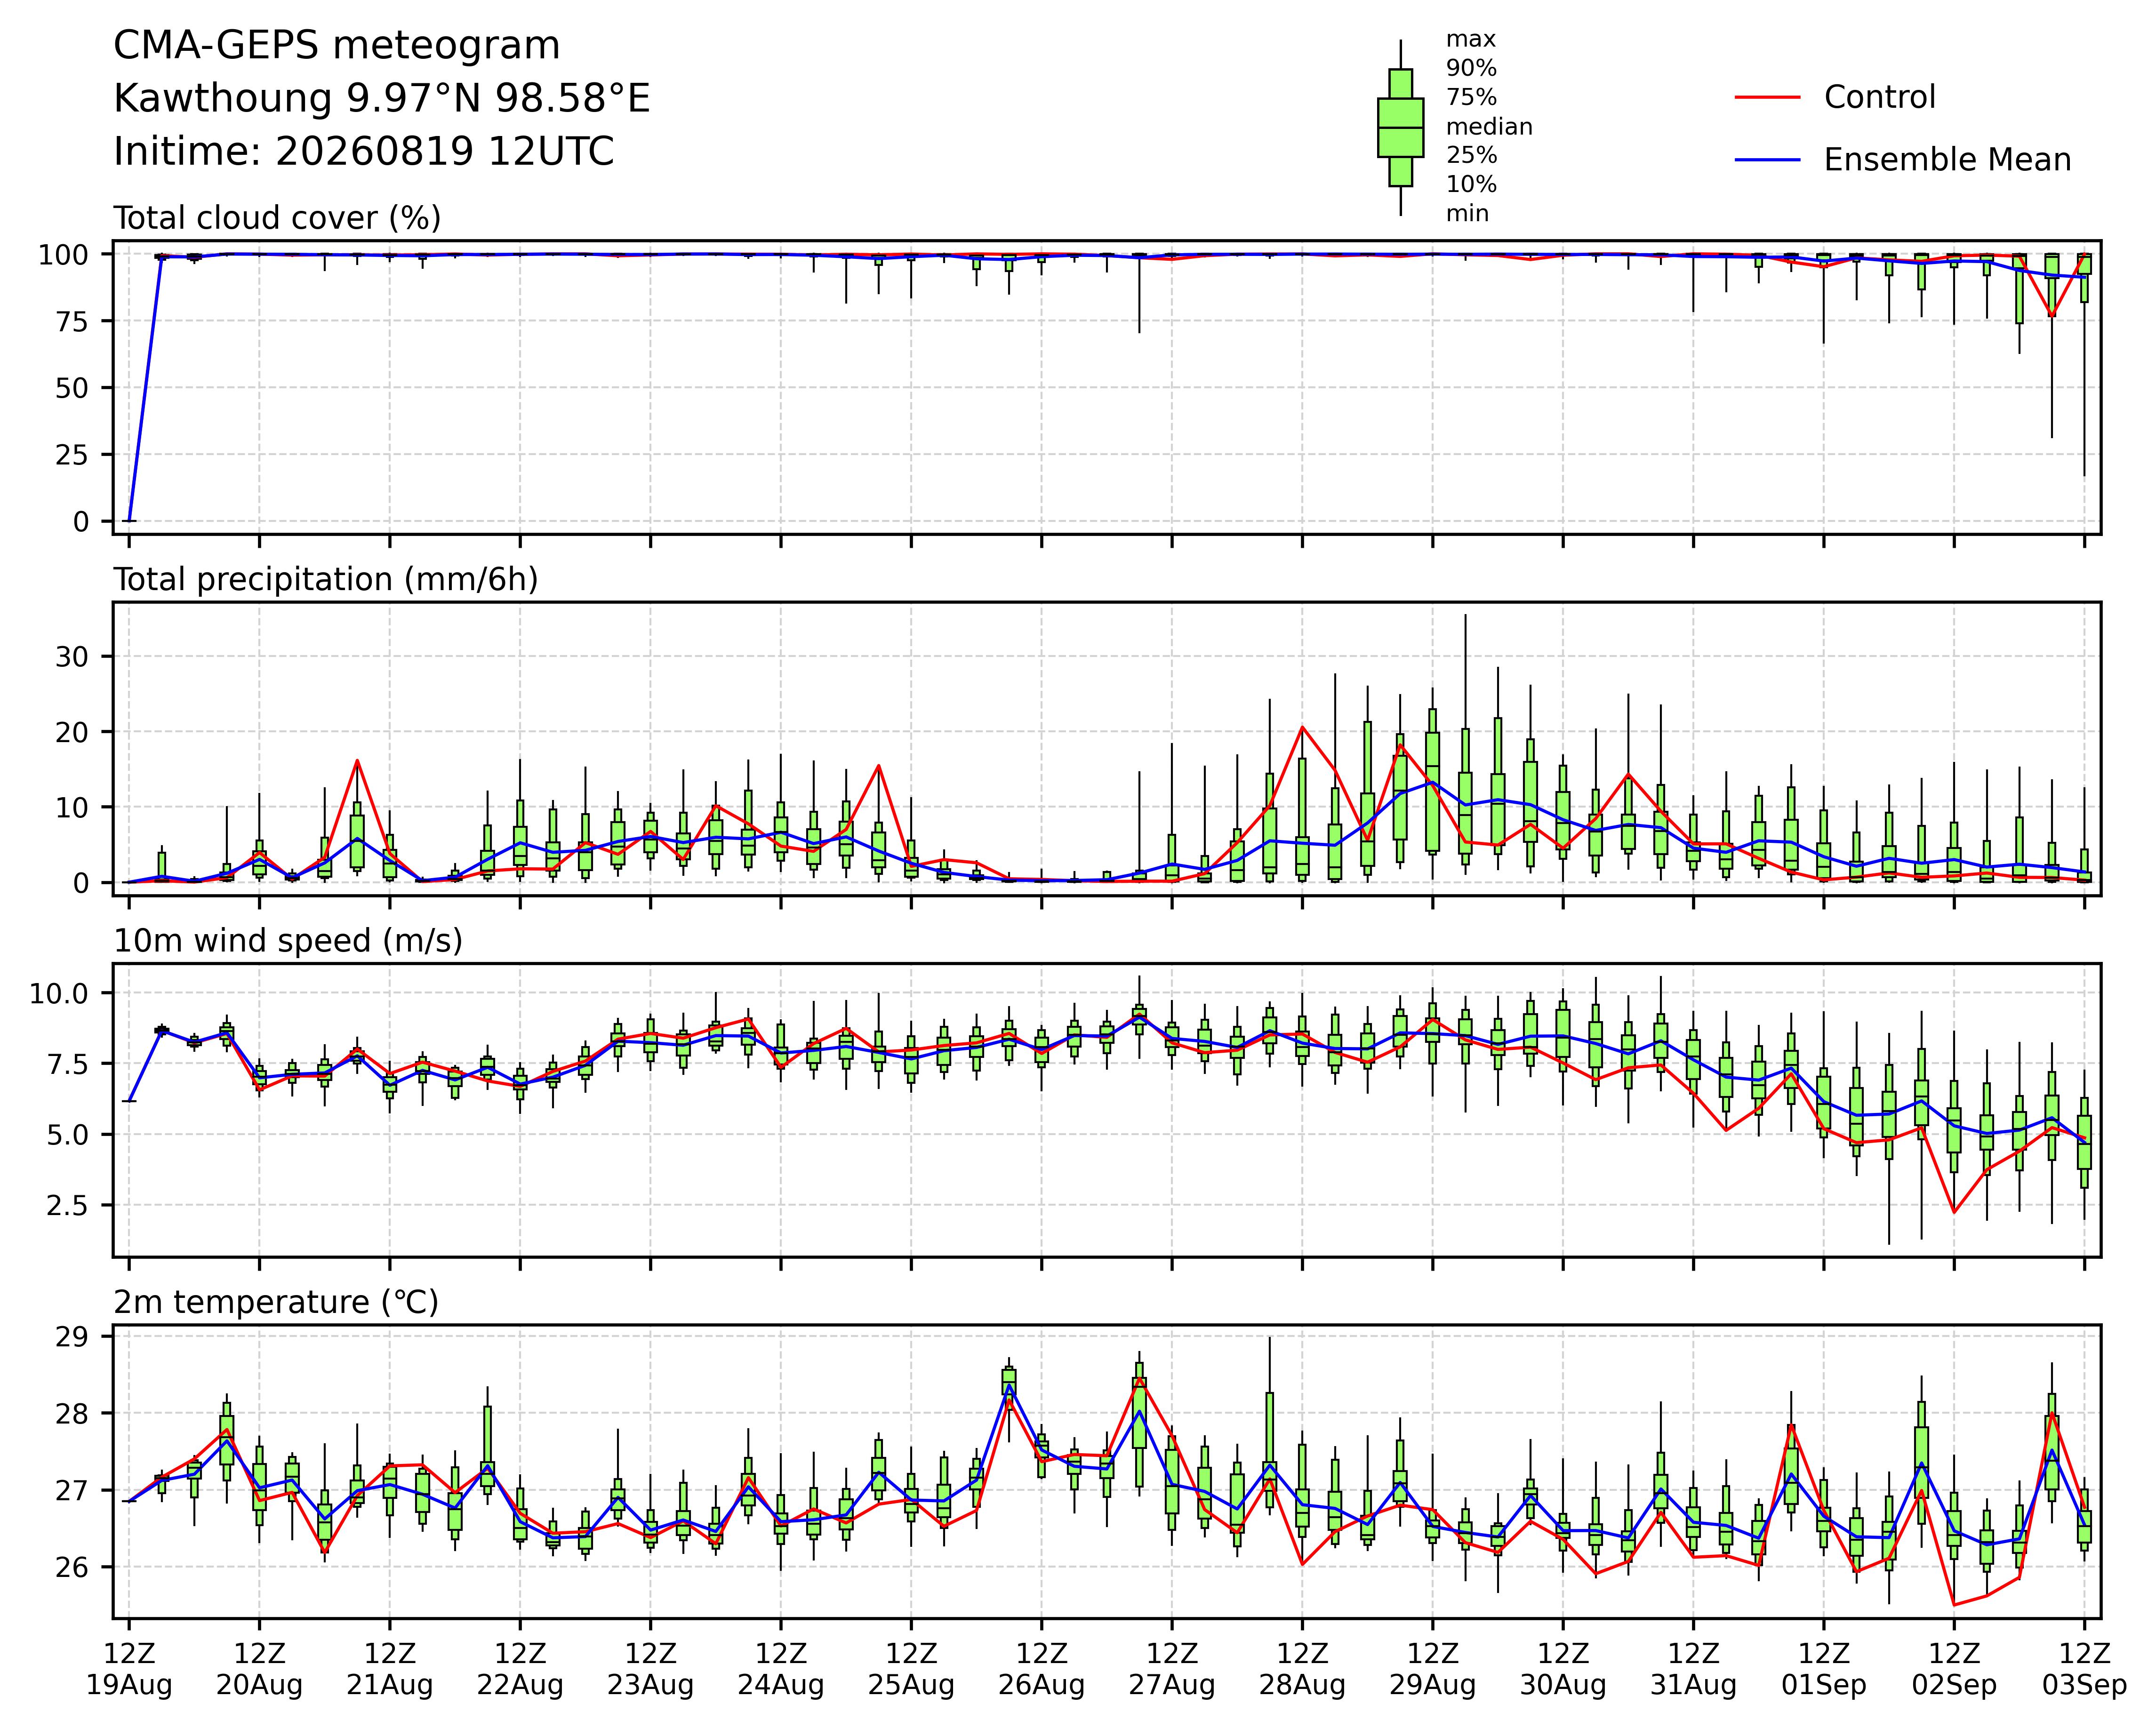2156x1728 pixels.
Task: Click the '10%' box-plot legend label
Action: click(1471, 185)
